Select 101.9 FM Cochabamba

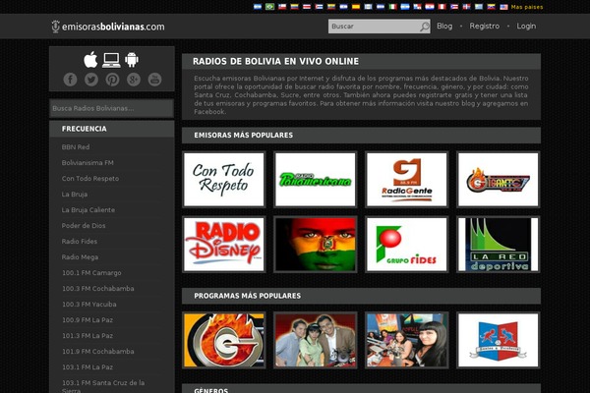(x=97, y=352)
